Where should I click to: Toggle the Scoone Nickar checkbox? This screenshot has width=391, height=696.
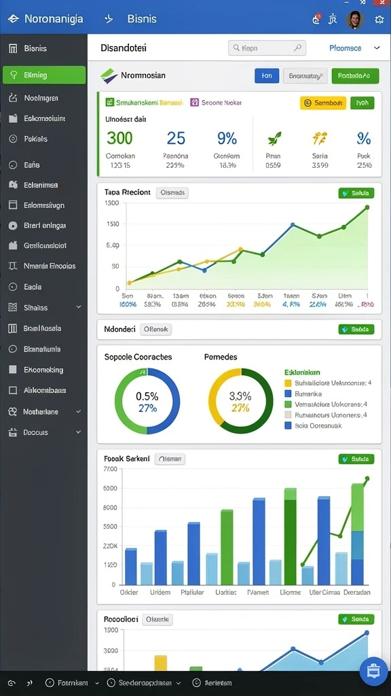click(194, 103)
